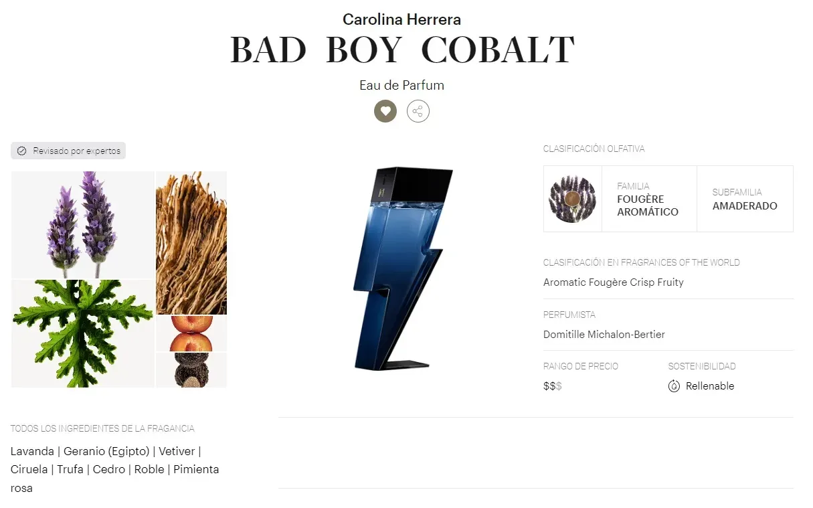The height and width of the screenshot is (508, 813).
Task: Select the Amaderado subfamily
Action: [x=745, y=206]
